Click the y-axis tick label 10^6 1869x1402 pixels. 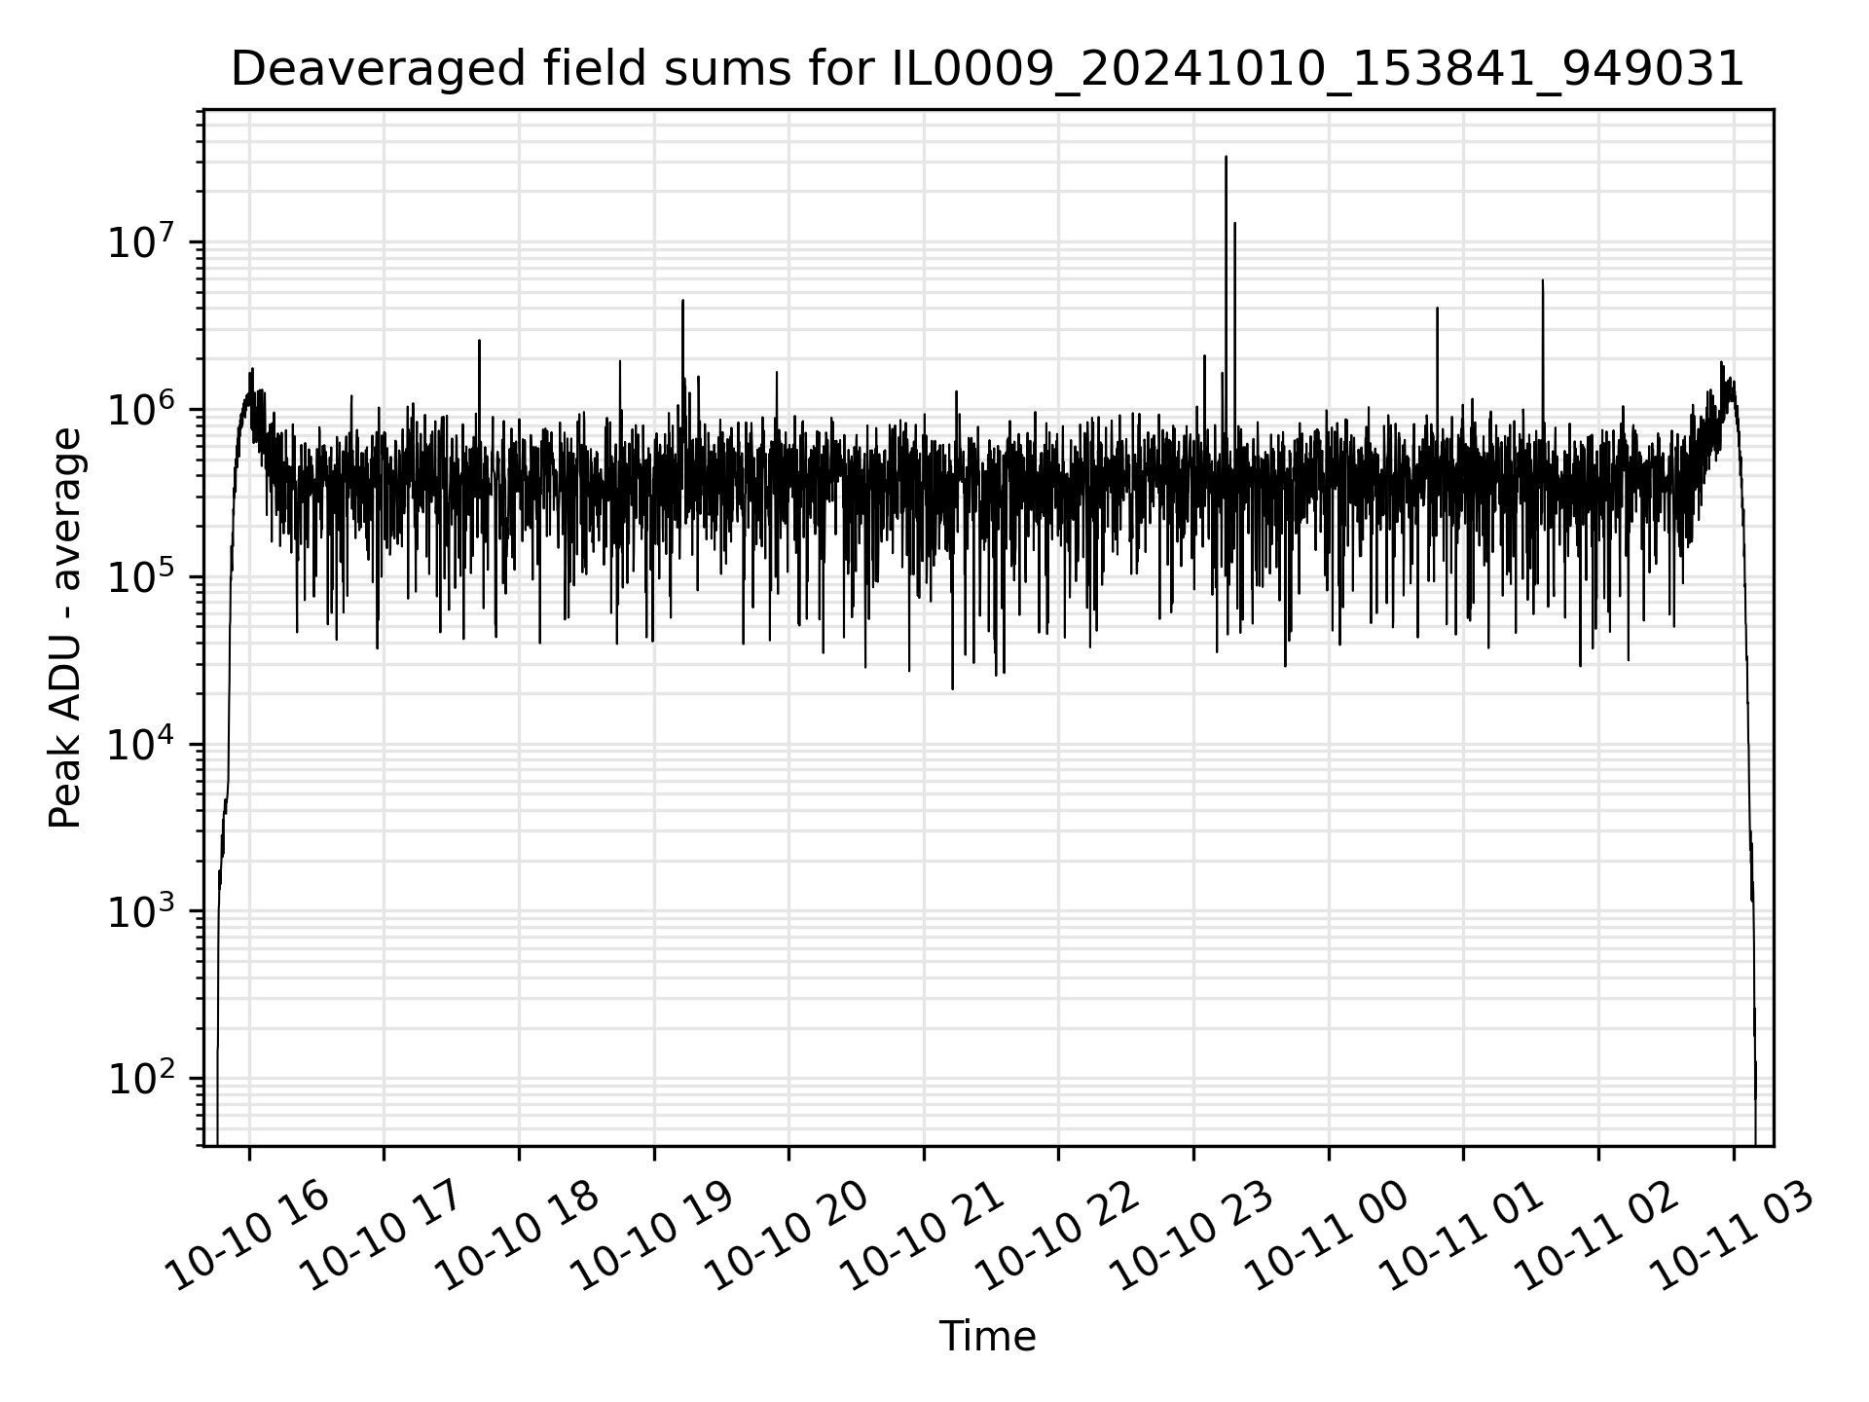click(142, 408)
